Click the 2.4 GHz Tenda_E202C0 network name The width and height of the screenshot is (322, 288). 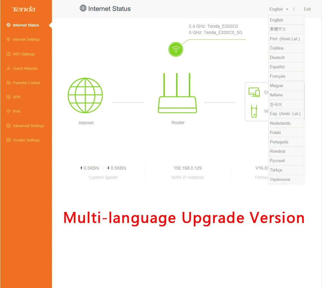pos(213,26)
